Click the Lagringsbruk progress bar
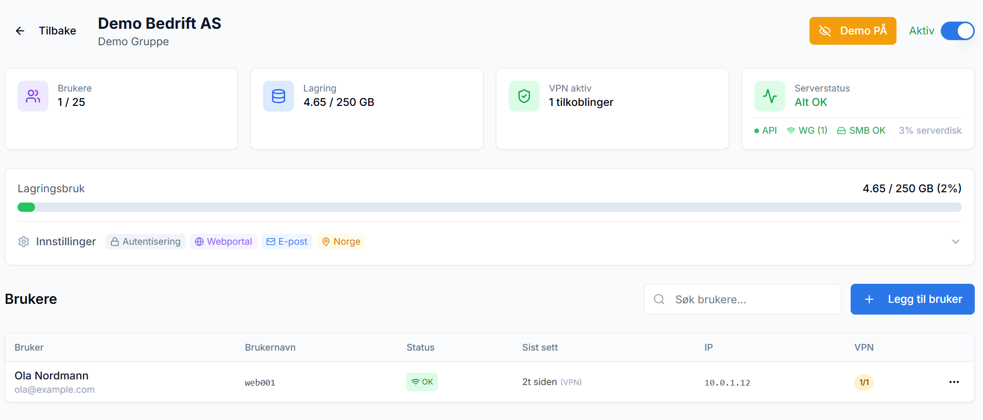Viewport: 983px width, 420px height. [x=489, y=207]
